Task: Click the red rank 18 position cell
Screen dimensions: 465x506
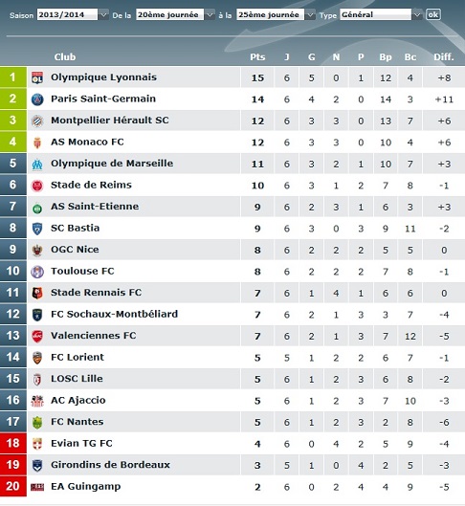Action: (13, 443)
